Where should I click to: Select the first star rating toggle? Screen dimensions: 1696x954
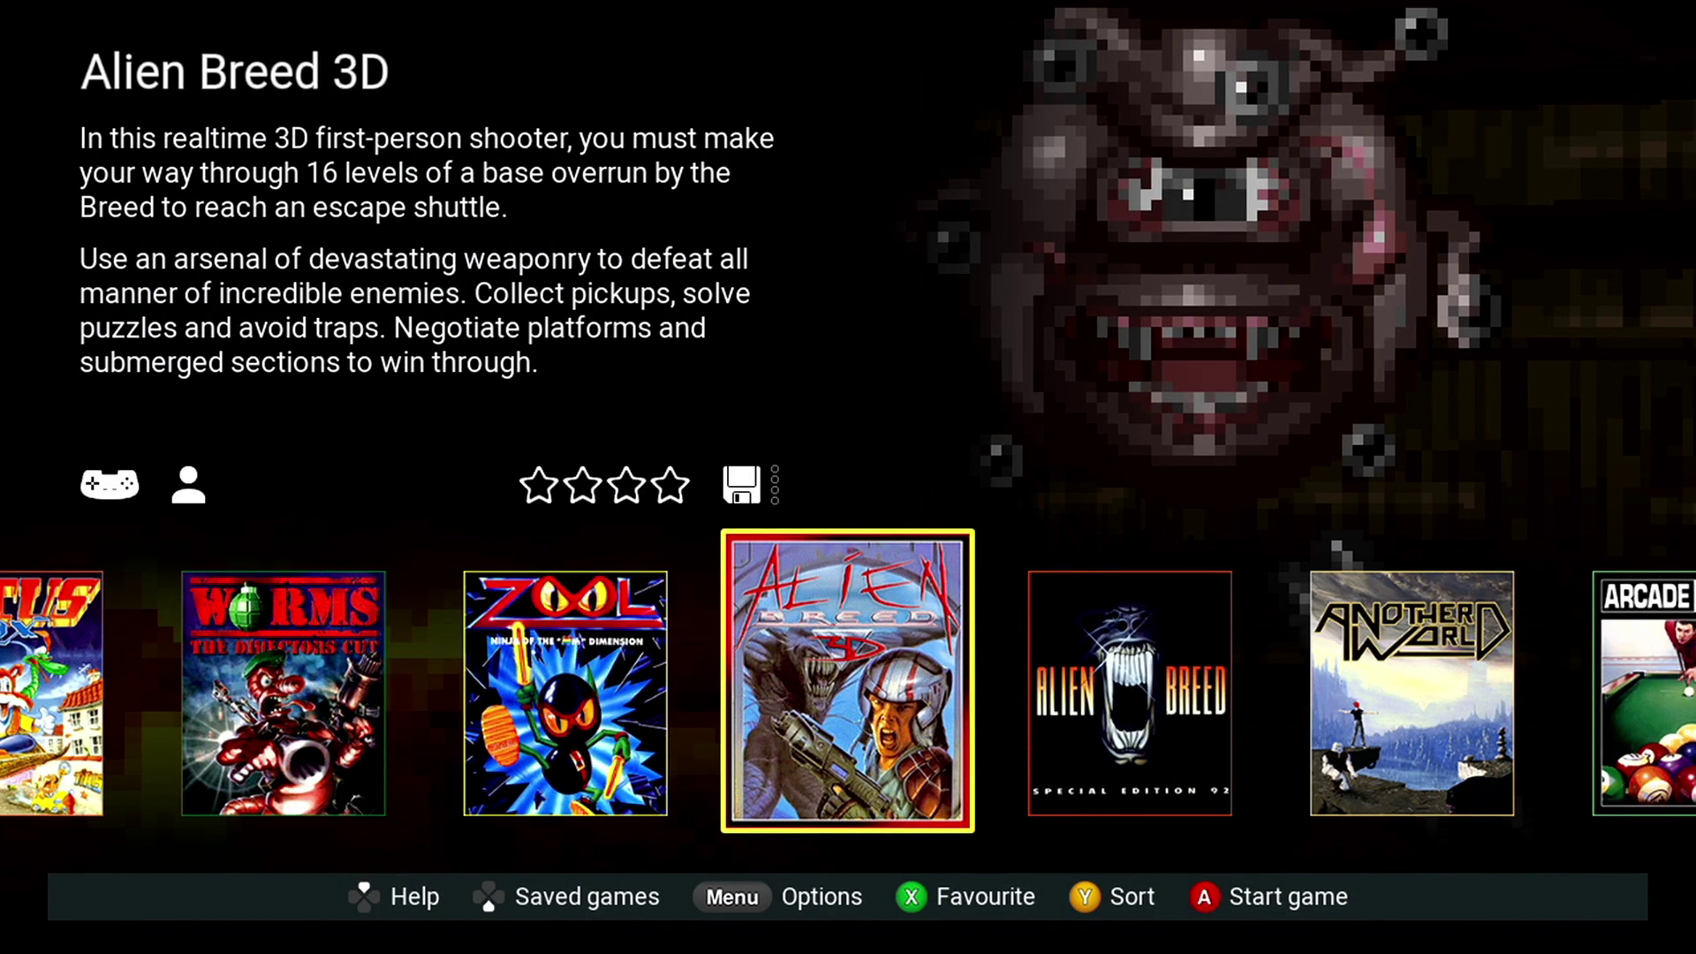tap(540, 485)
